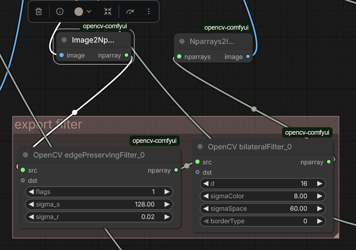The image size is (356, 250).
Task: Click image input socket on Image2Np node
Action: point(62,55)
